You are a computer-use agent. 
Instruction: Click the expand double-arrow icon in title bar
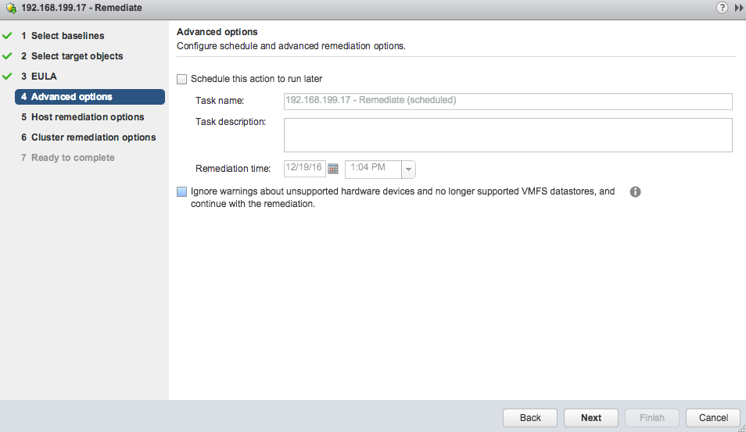(738, 7)
